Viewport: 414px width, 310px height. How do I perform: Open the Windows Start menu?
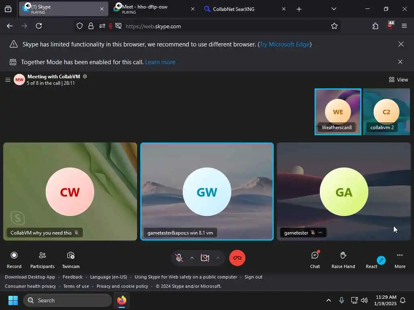click(13, 300)
